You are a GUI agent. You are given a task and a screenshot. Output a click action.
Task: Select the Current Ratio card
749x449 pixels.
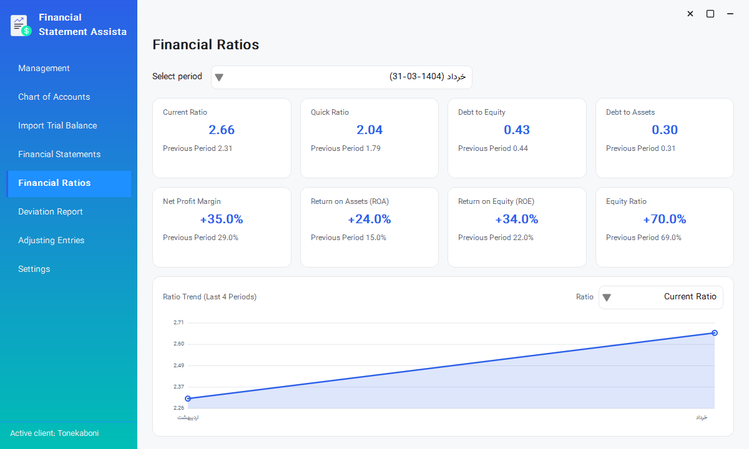(x=222, y=138)
